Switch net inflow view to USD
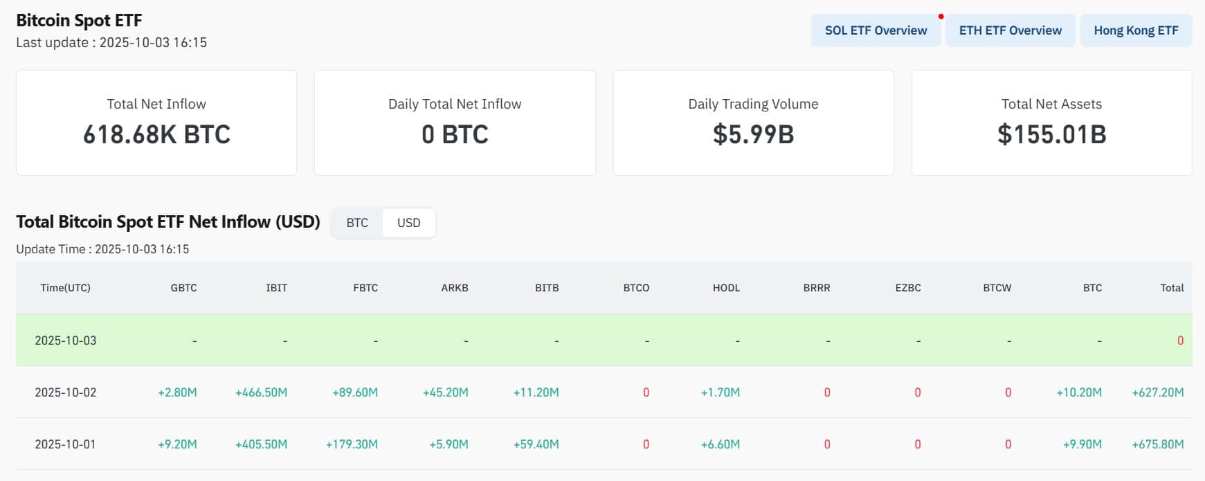This screenshot has width=1205, height=481. coord(408,223)
